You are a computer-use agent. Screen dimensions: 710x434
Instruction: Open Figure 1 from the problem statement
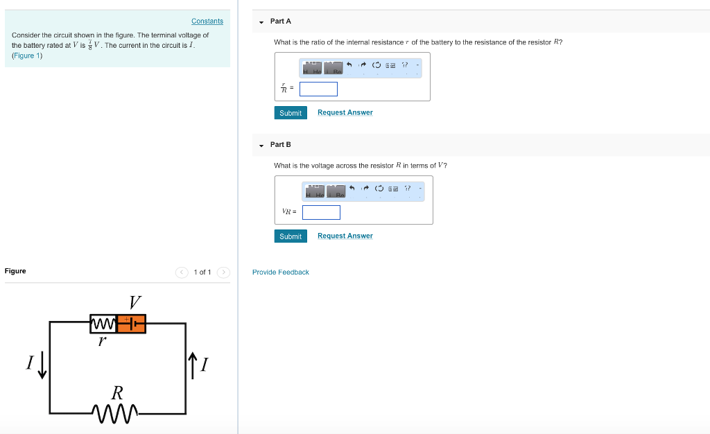pyautogui.click(x=26, y=55)
